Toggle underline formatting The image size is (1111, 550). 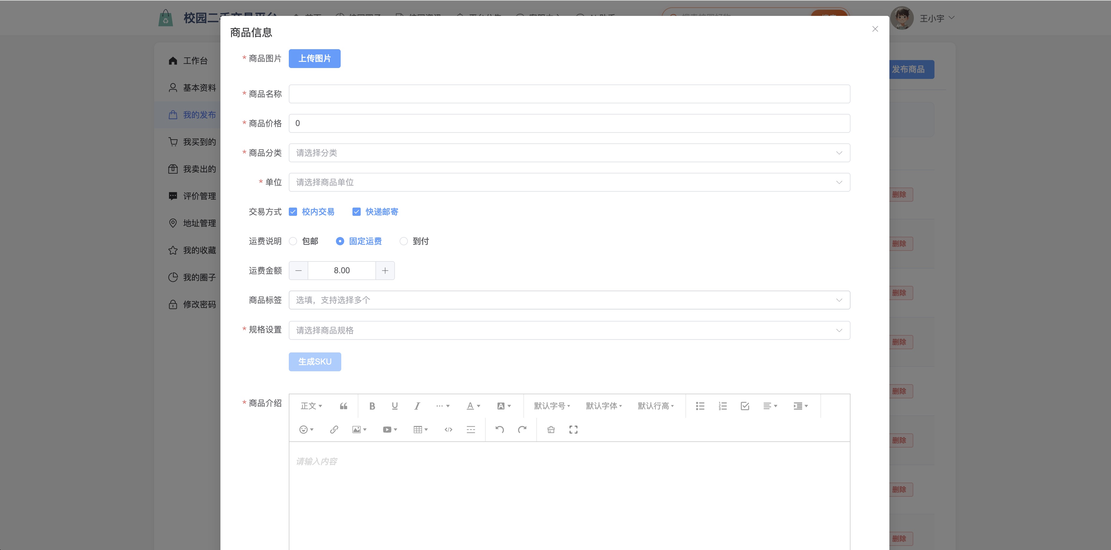tap(395, 406)
